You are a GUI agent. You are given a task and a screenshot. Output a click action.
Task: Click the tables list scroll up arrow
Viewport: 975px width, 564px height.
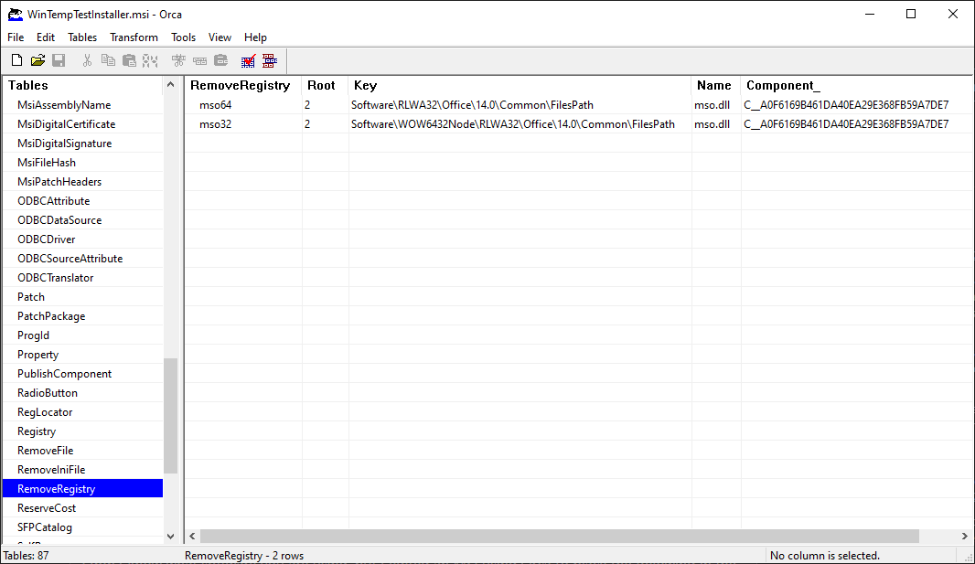pyautogui.click(x=170, y=84)
